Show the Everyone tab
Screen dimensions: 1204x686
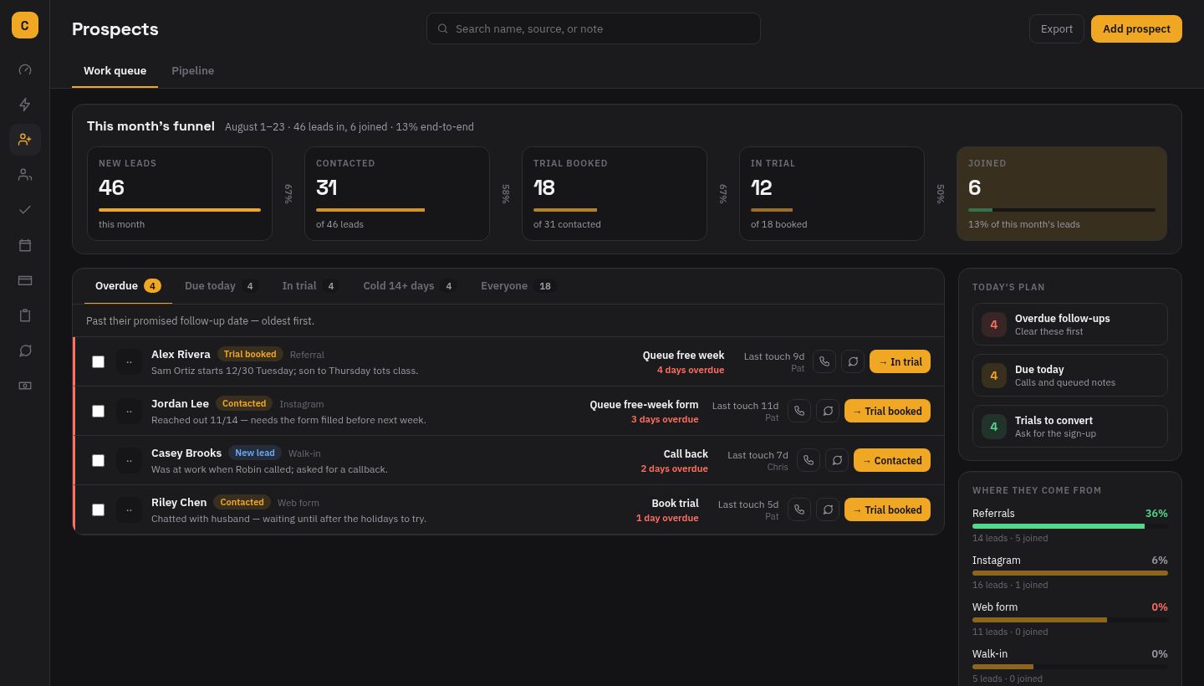coord(517,286)
